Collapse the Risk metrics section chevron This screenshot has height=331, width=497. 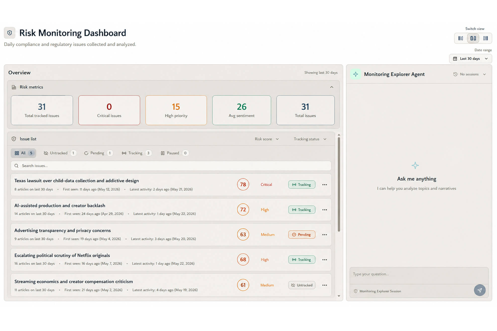332,87
